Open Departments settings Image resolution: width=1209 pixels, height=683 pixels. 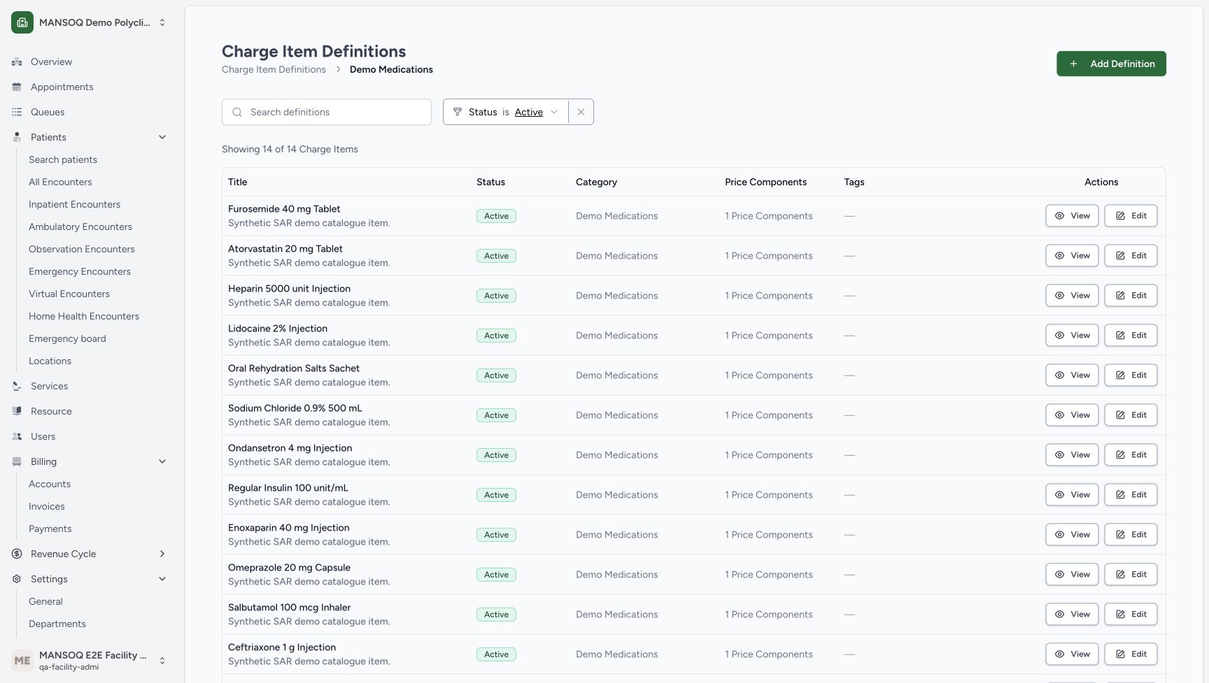[57, 624]
